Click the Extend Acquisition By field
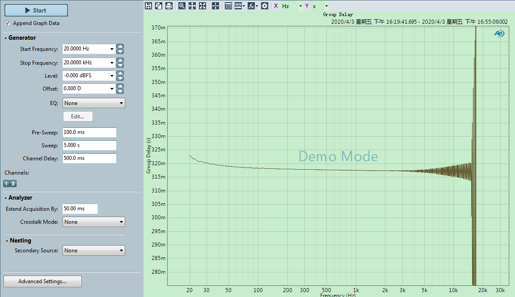Viewport: 515px width, 297px height. click(x=80, y=209)
